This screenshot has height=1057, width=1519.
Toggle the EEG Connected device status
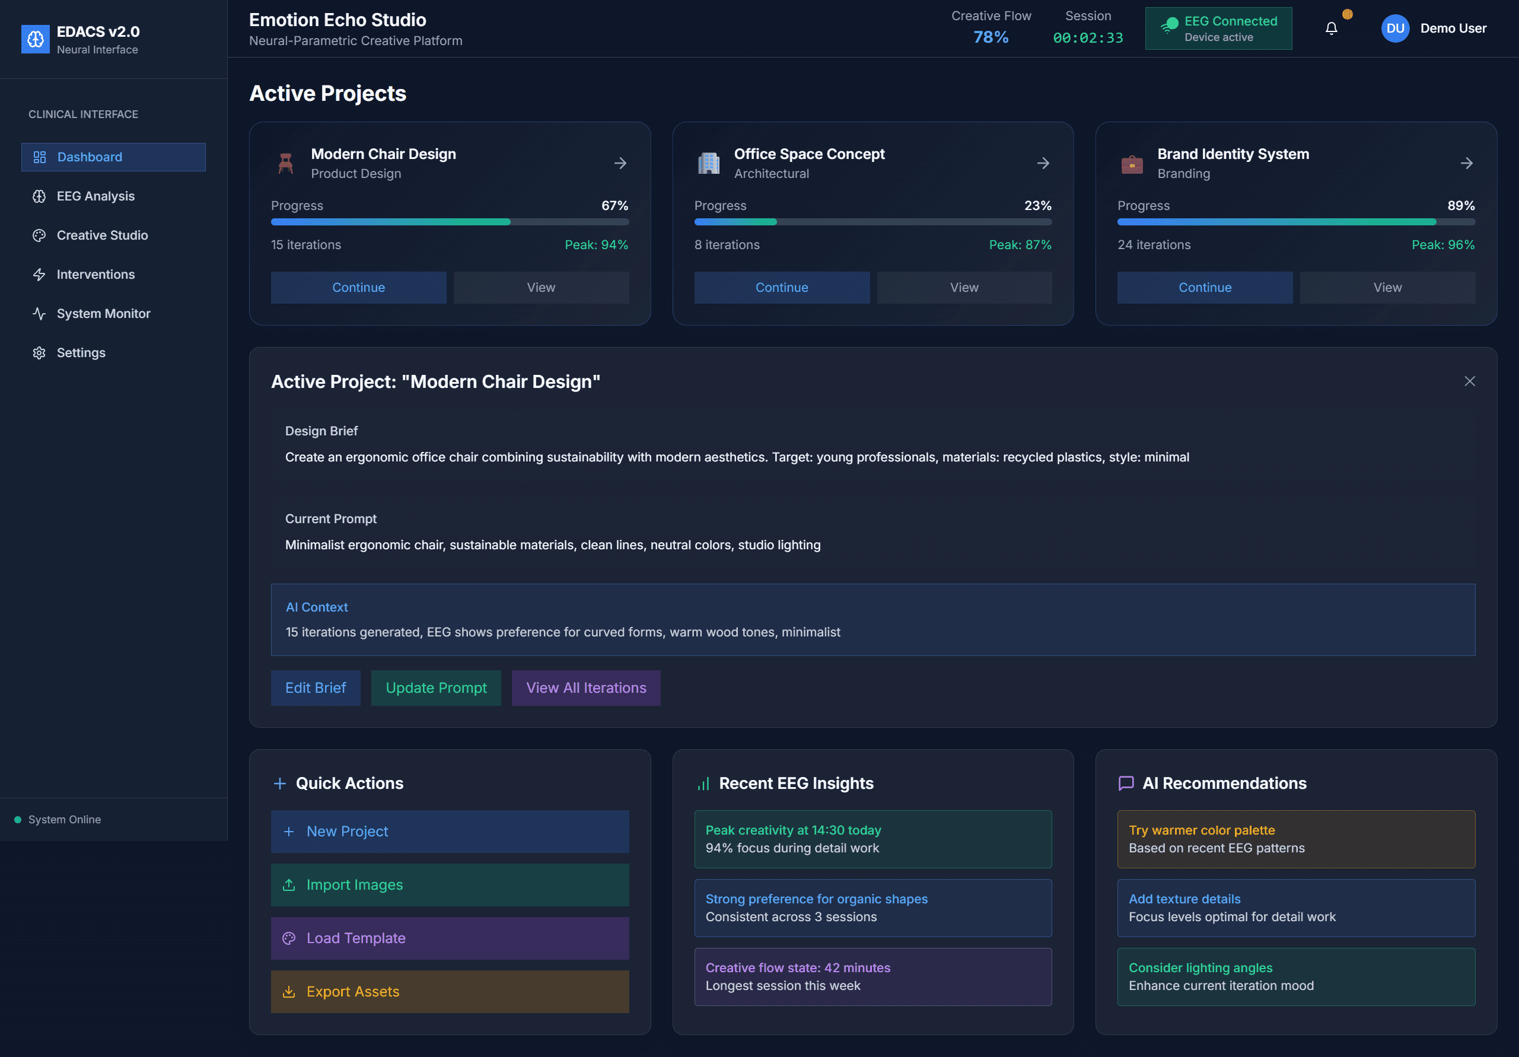click(x=1218, y=28)
